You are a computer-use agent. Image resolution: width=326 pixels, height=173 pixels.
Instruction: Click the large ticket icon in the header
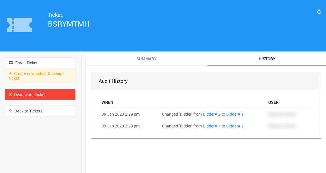tap(19, 25)
